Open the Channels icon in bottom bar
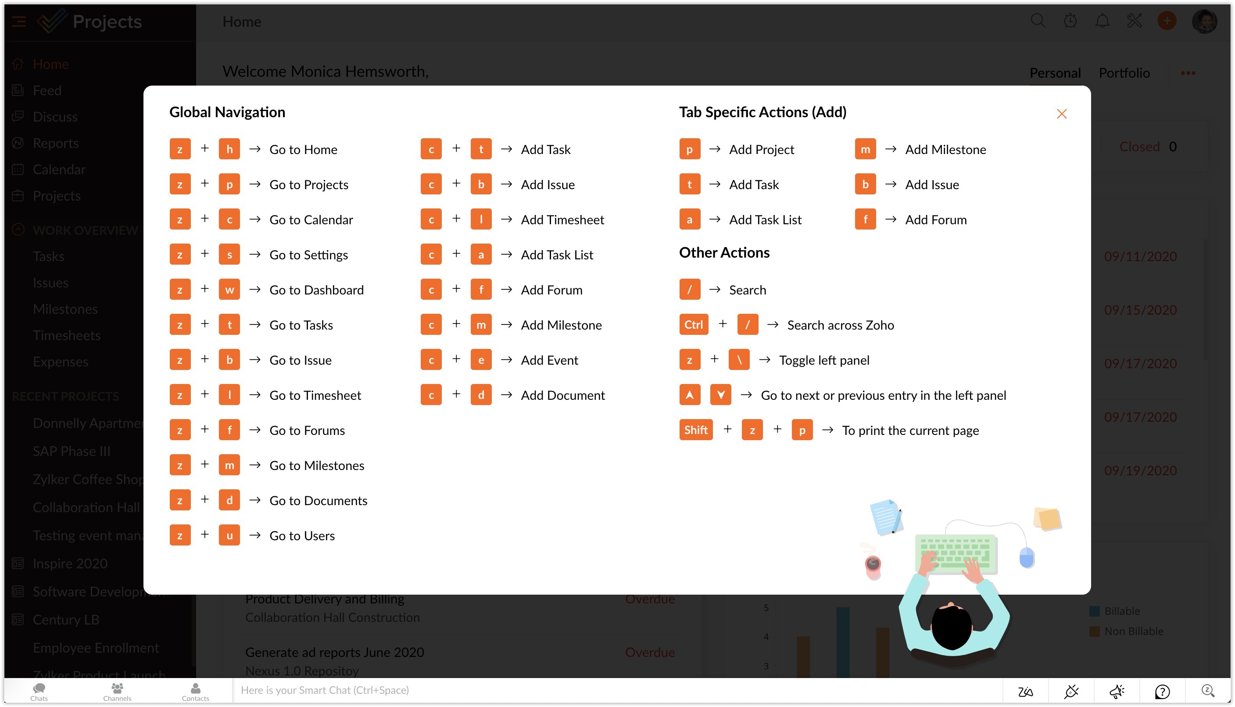The image size is (1235, 707). pyautogui.click(x=117, y=691)
